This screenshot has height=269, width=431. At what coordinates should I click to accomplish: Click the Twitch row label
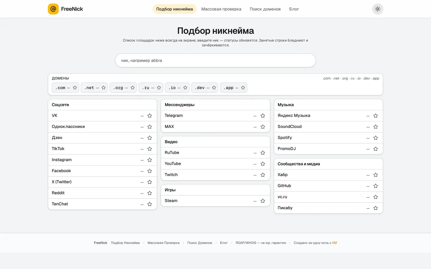tap(171, 175)
